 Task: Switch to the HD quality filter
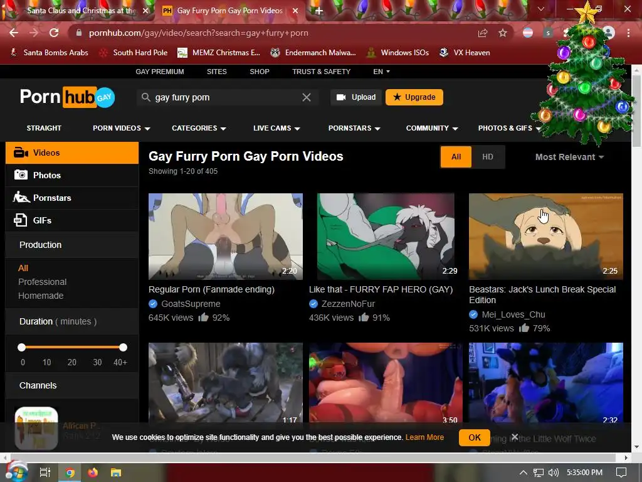(x=488, y=156)
